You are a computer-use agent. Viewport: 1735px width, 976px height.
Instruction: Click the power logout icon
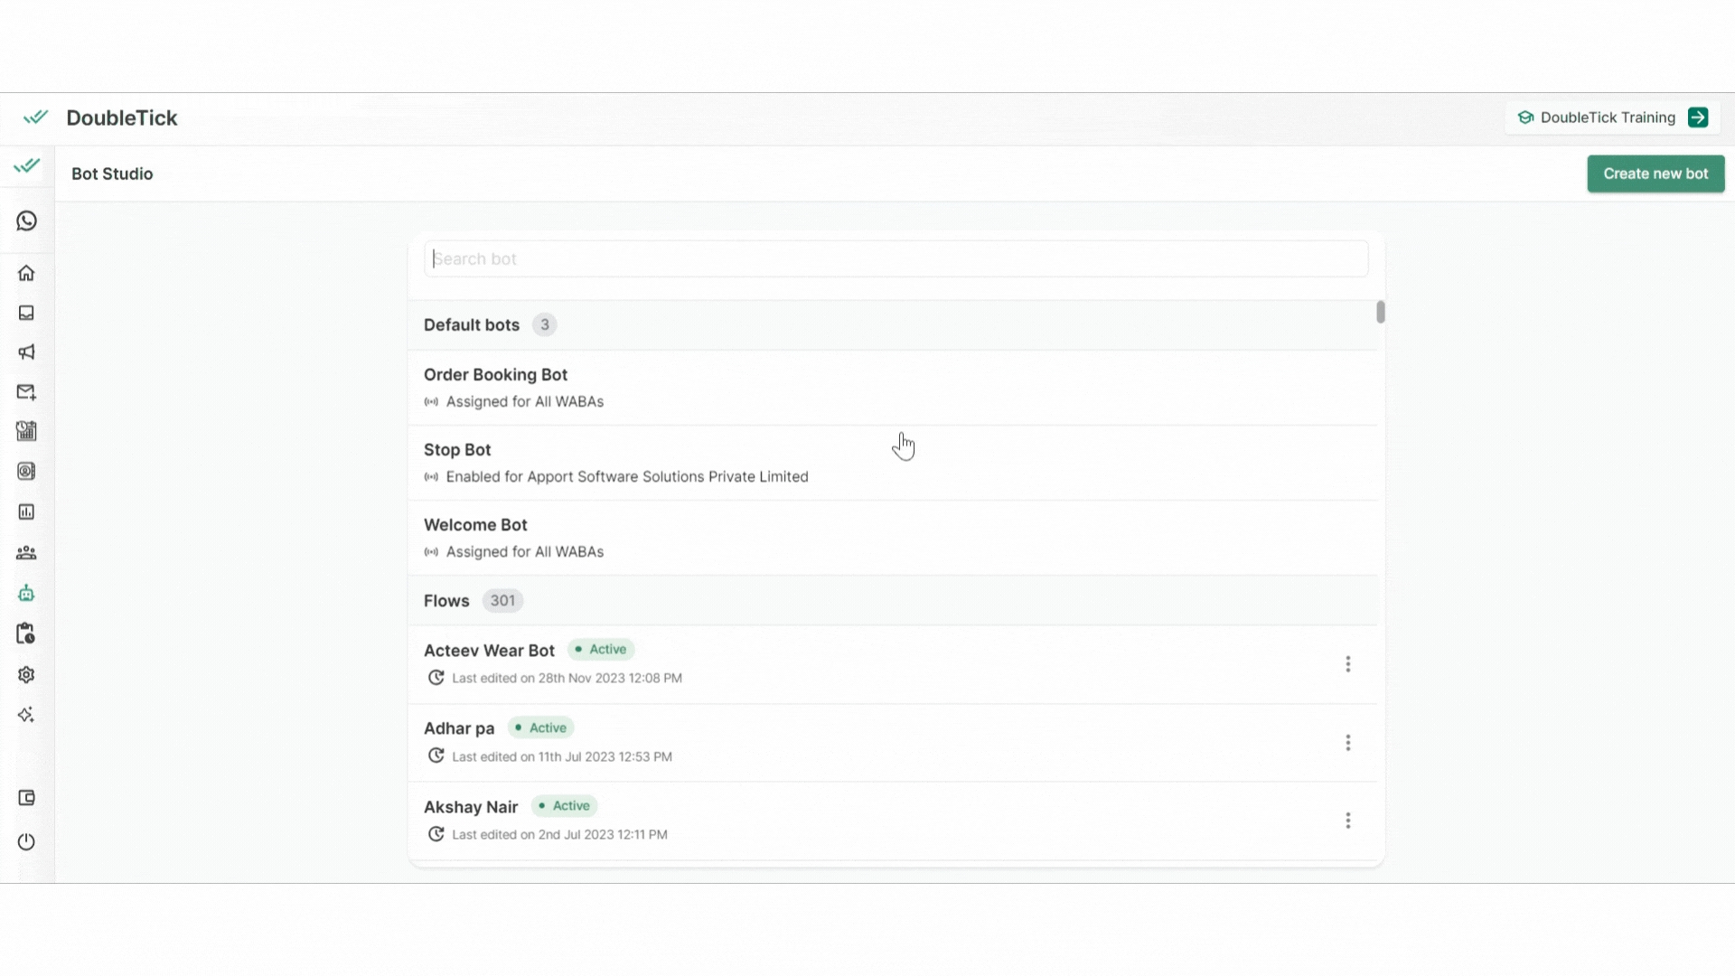click(26, 842)
